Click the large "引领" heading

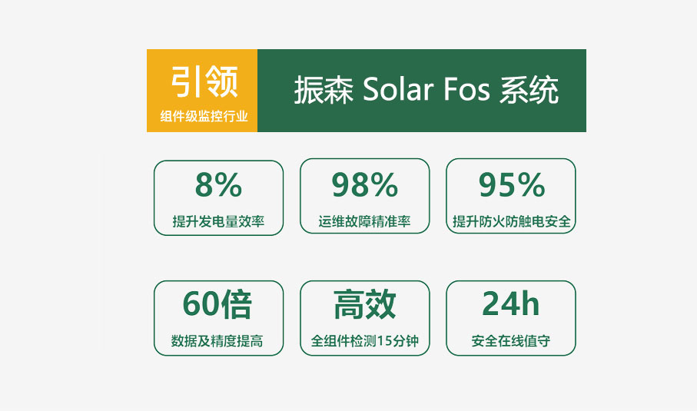point(204,81)
